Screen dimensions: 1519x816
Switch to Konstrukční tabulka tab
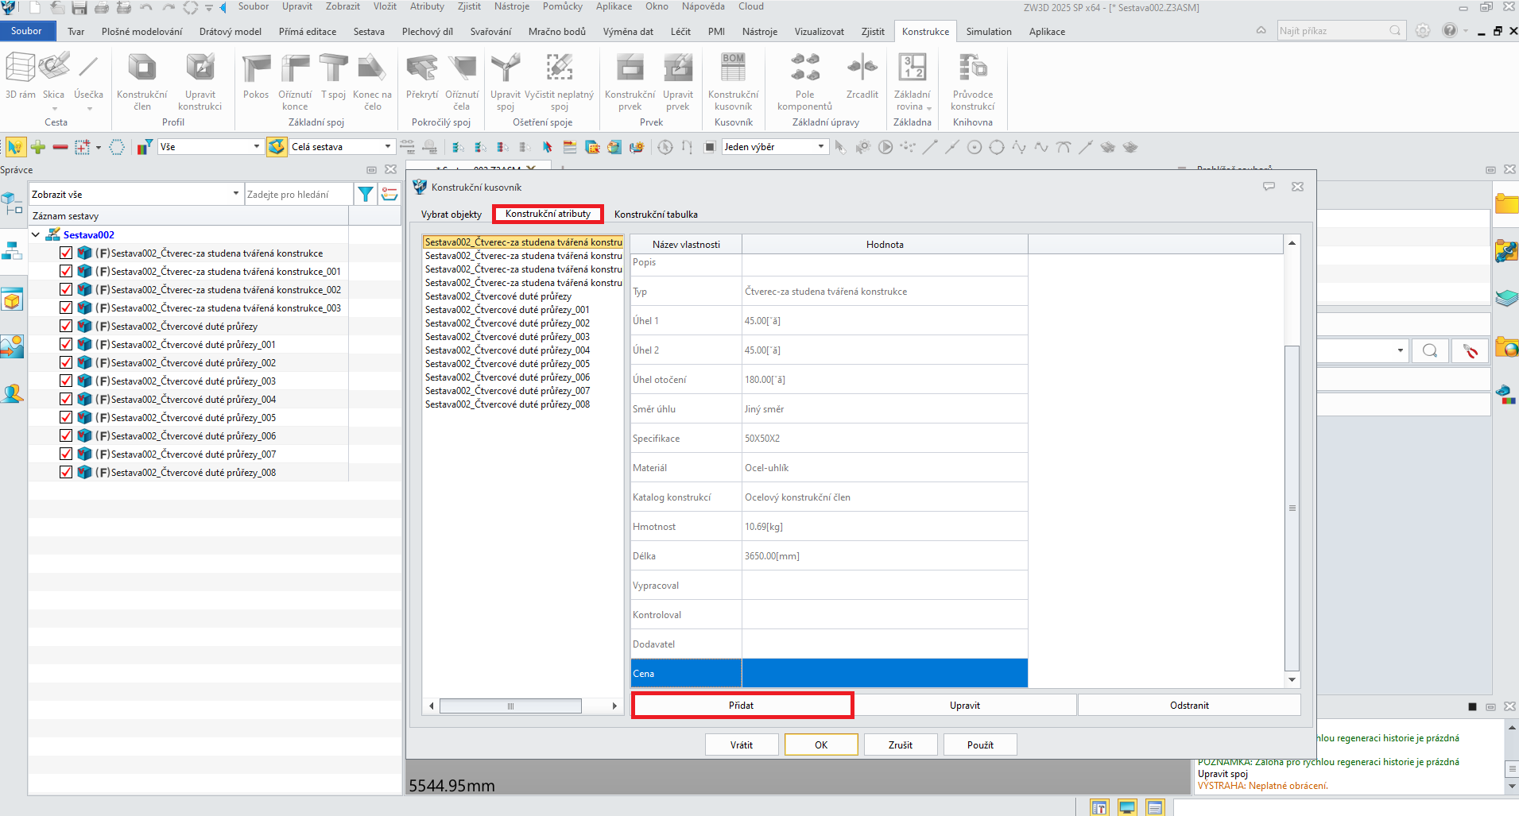click(x=656, y=215)
